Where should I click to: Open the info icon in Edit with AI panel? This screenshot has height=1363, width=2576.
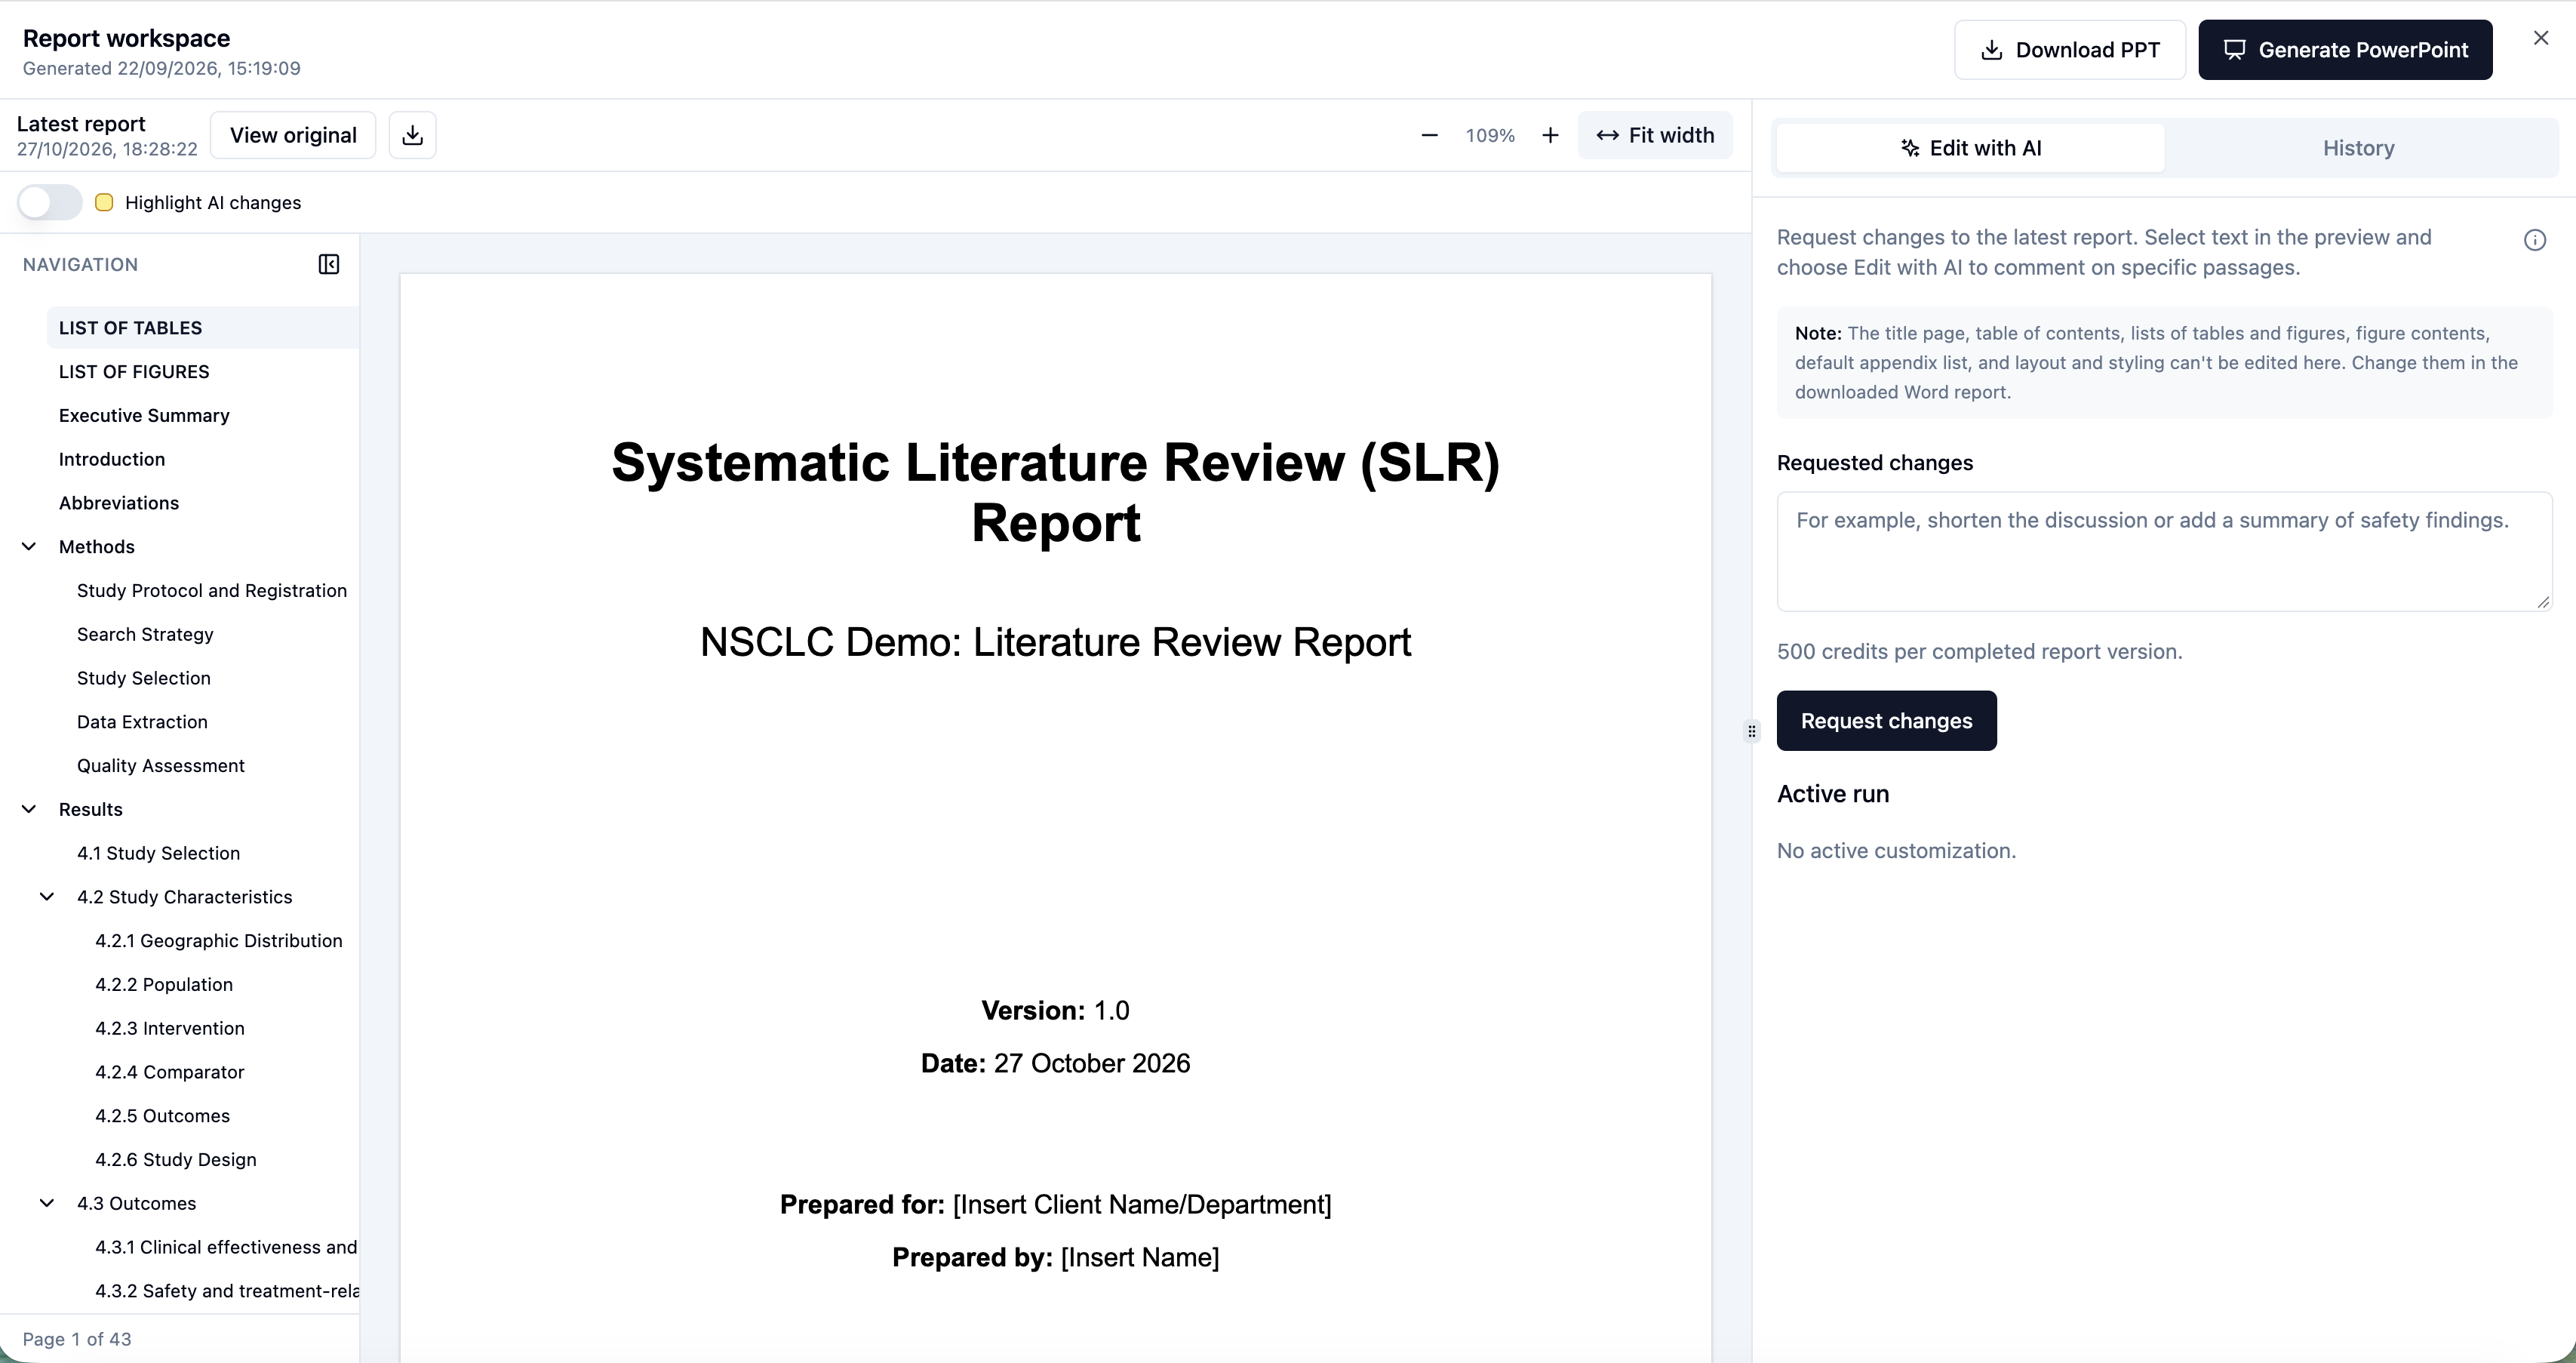coord(2534,240)
